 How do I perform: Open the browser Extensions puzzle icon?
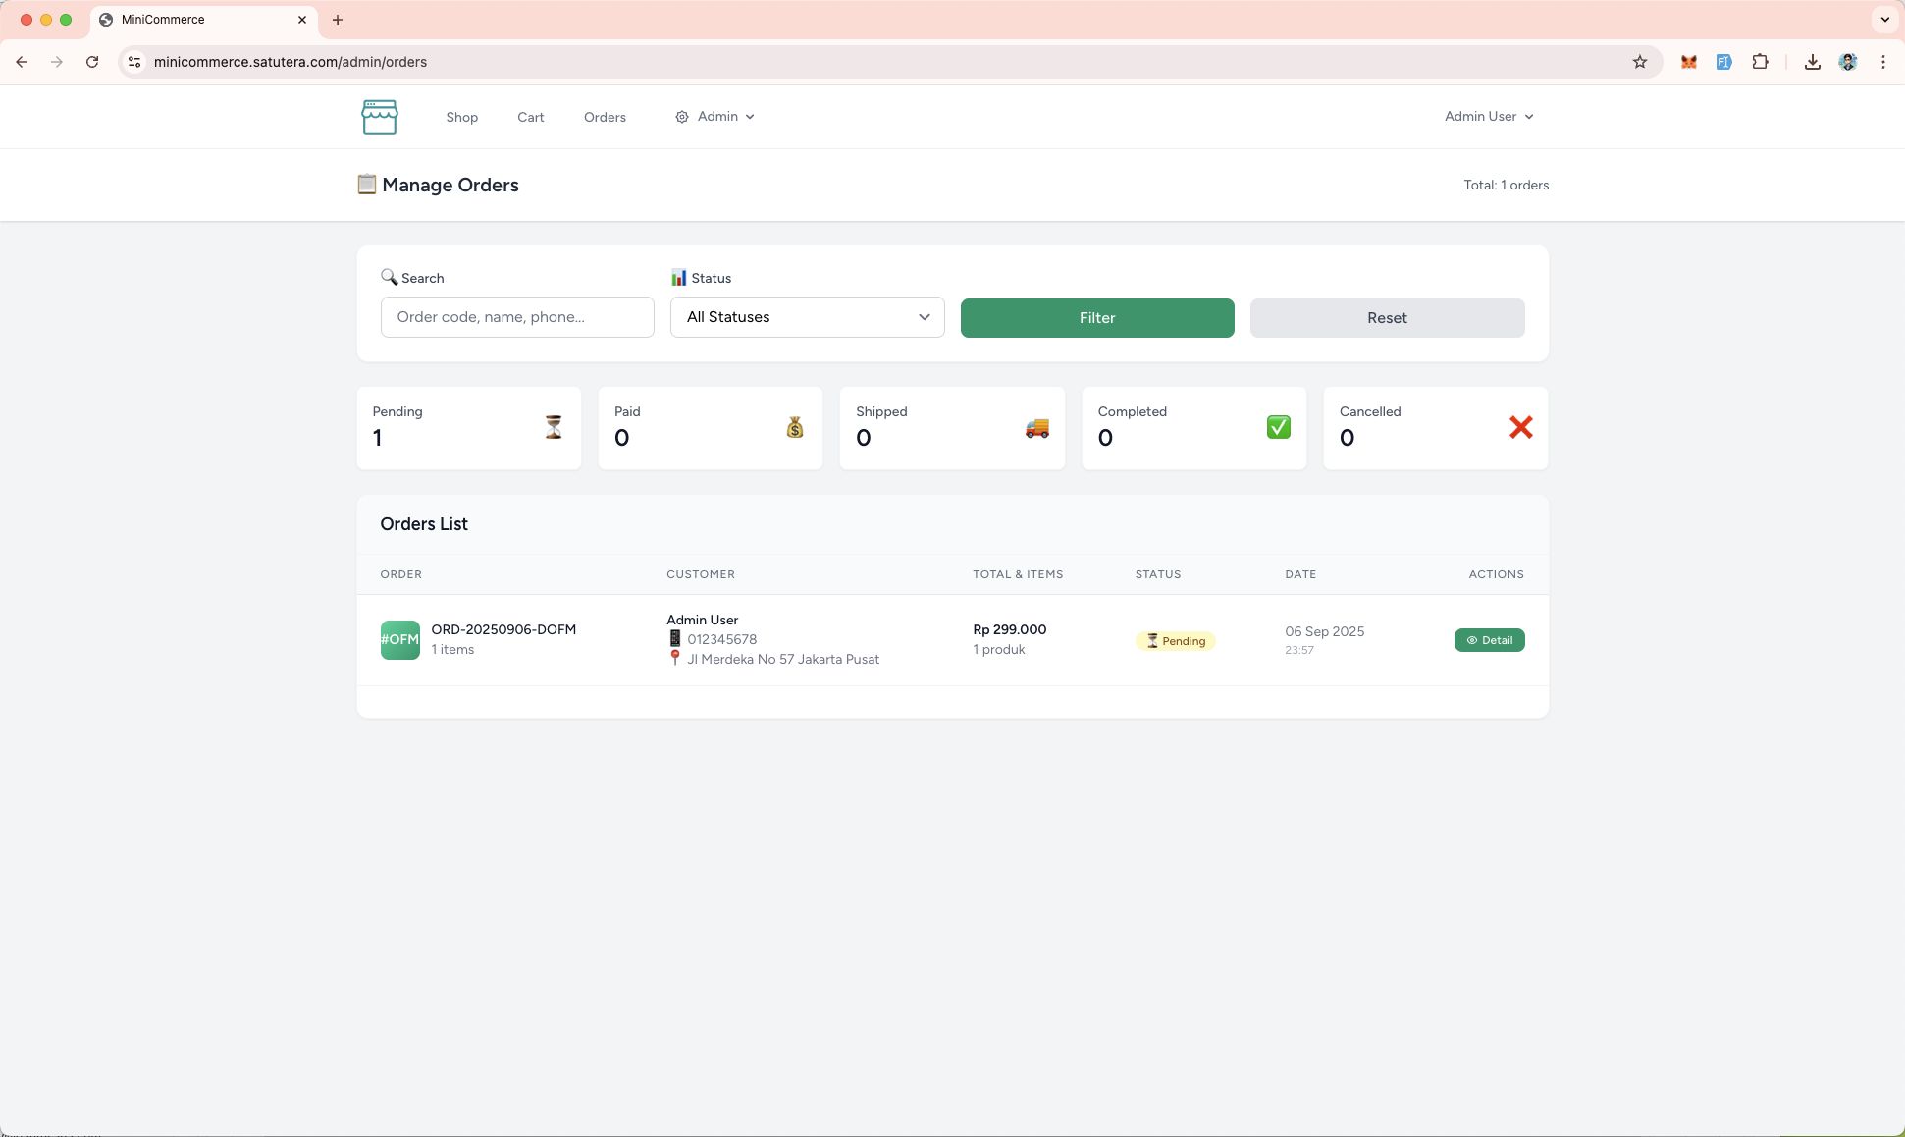point(1760,62)
